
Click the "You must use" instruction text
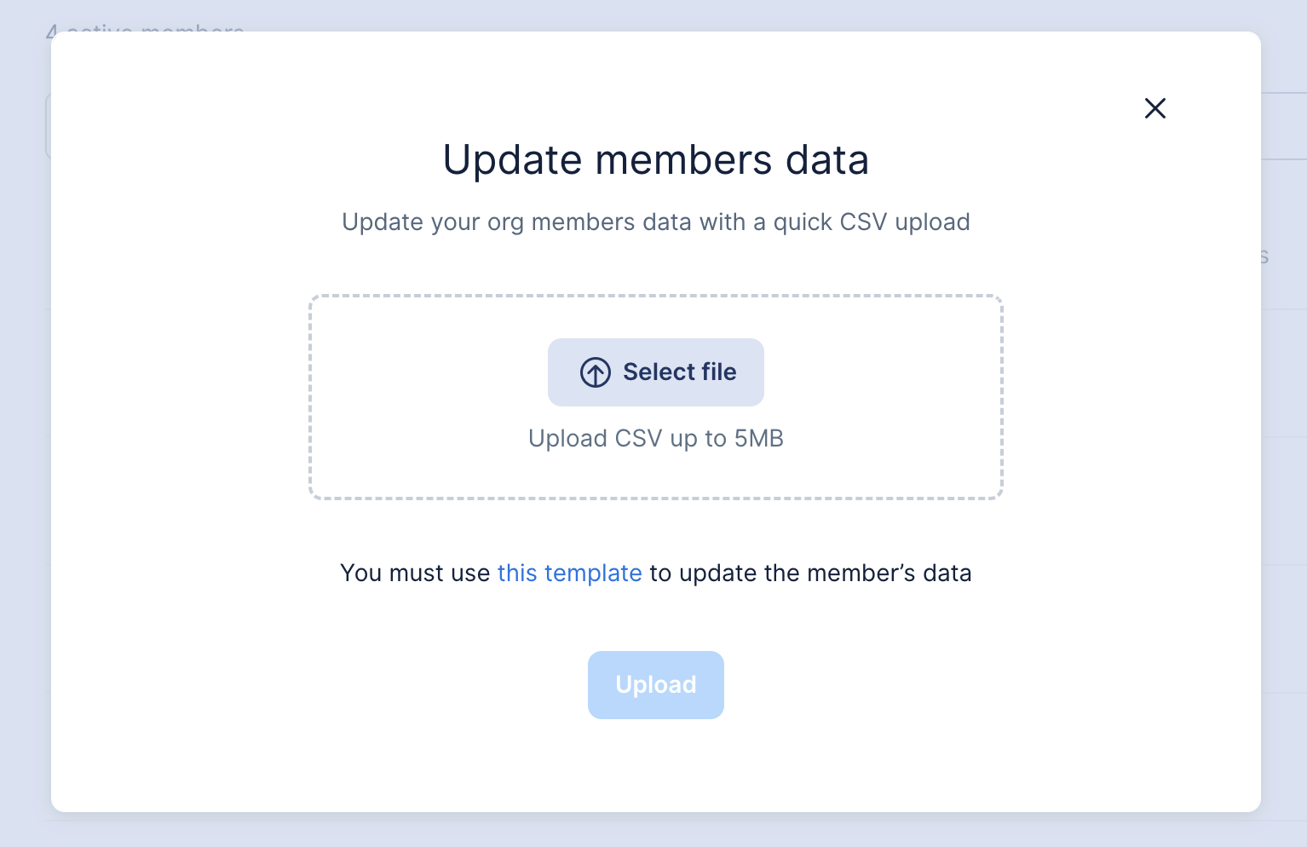415,573
